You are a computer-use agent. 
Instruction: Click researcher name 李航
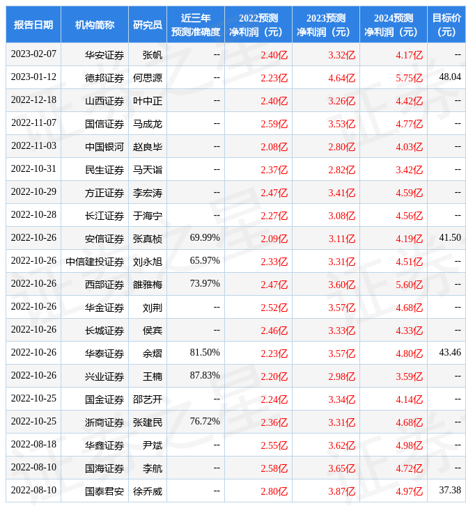click(x=153, y=469)
